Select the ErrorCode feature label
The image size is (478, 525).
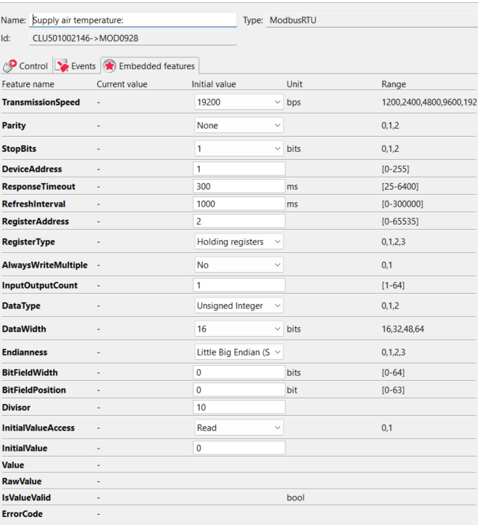tap(22, 514)
